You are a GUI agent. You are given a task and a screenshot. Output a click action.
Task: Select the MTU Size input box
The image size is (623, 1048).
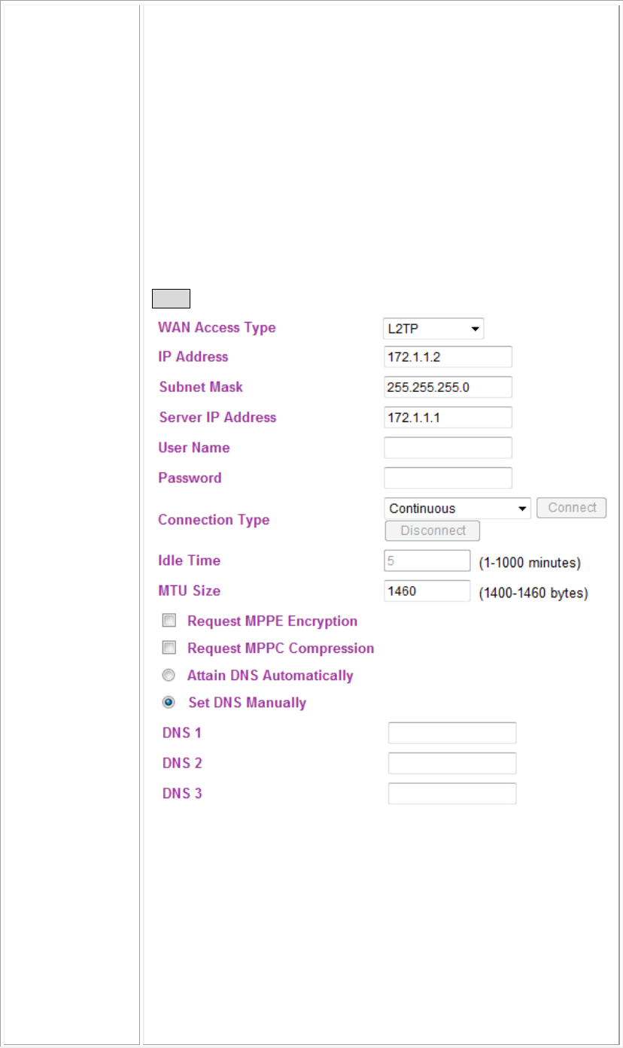(x=427, y=591)
